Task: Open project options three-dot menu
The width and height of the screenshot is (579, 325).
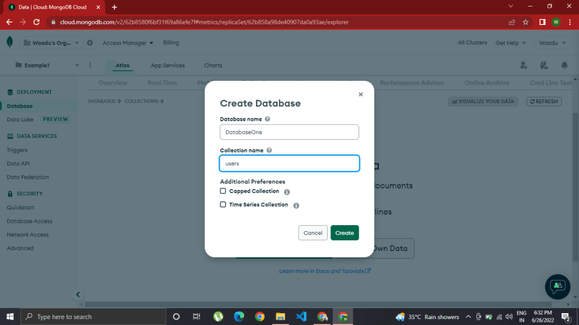Action: pyautogui.click(x=90, y=65)
